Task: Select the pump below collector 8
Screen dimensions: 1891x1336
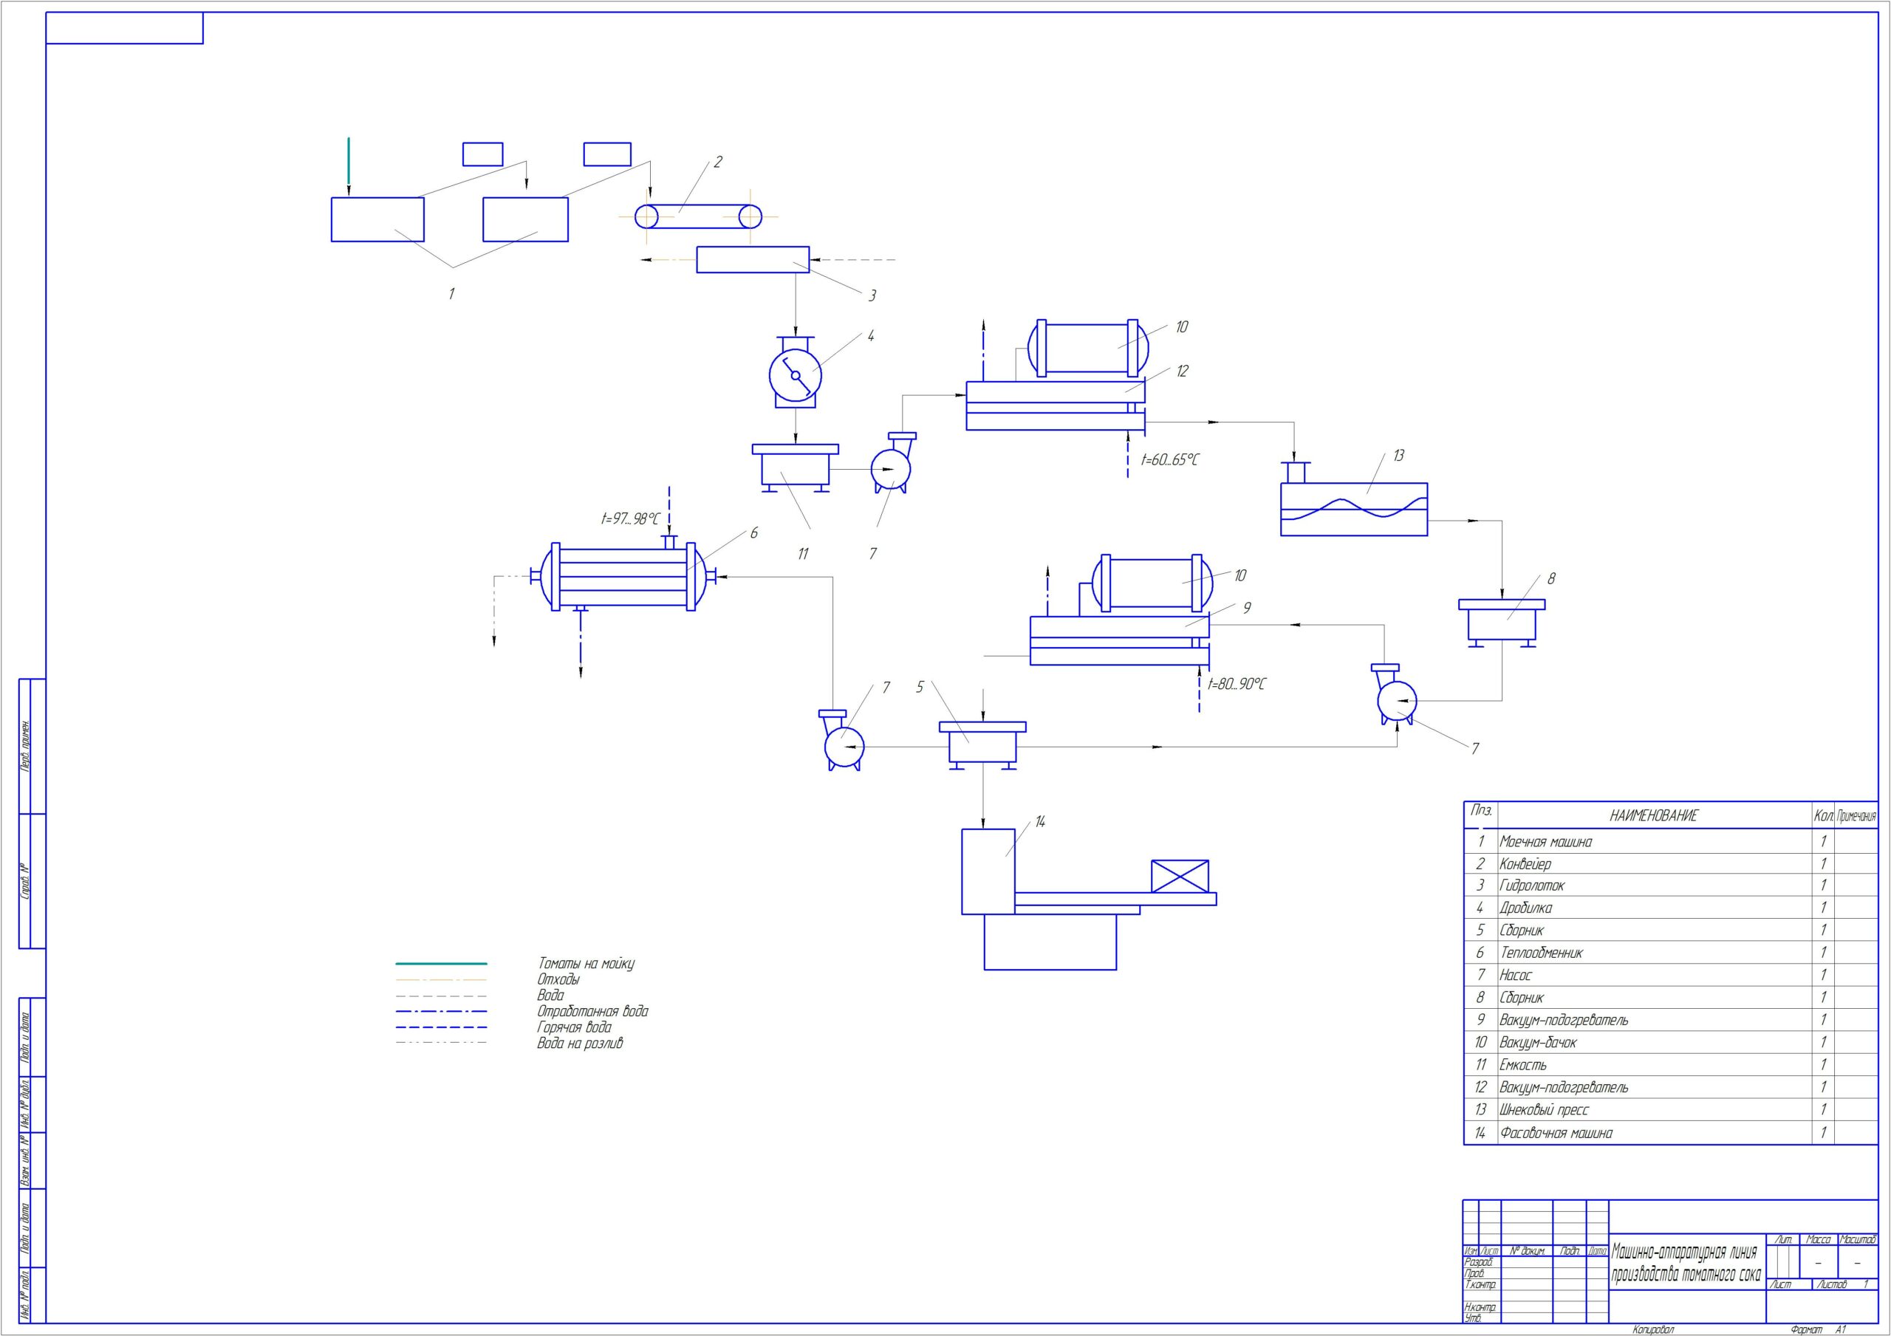Action: [1396, 694]
